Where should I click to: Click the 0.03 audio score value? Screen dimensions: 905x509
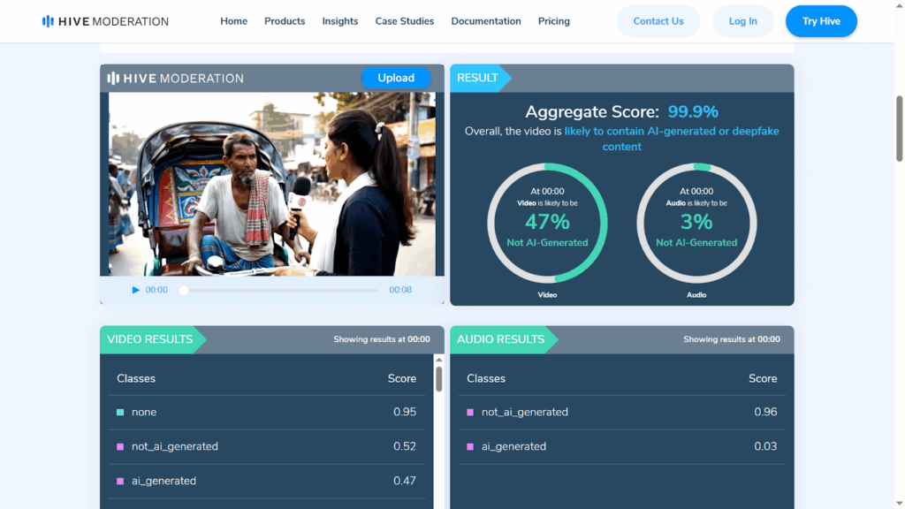point(765,446)
